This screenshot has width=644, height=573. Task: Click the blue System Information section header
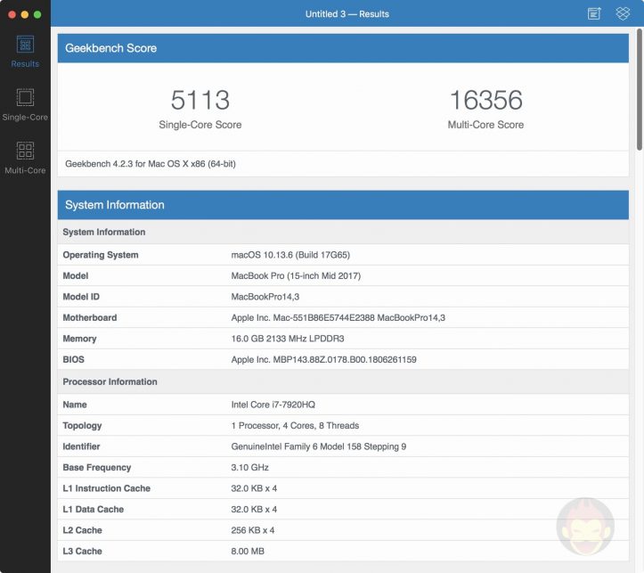[343, 205]
